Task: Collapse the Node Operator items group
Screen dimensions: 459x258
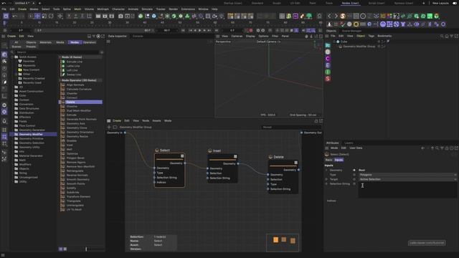Action: [60, 80]
